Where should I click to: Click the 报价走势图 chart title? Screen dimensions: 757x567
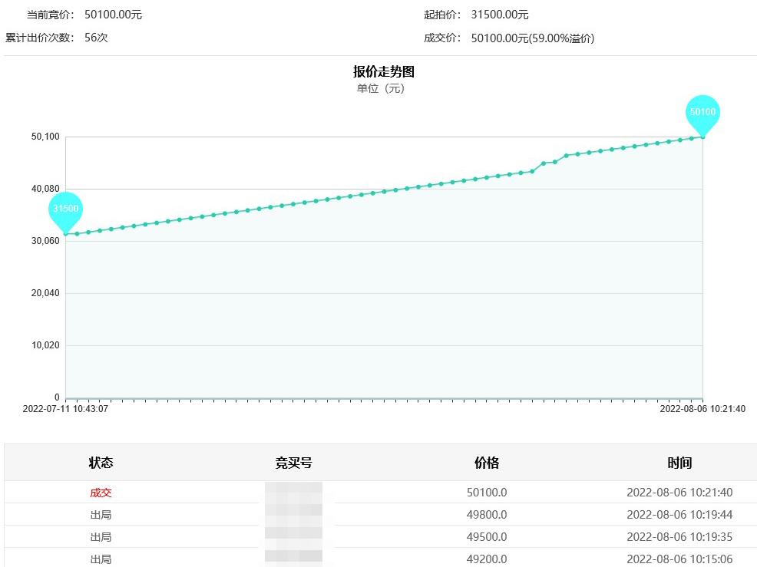(384, 71)
